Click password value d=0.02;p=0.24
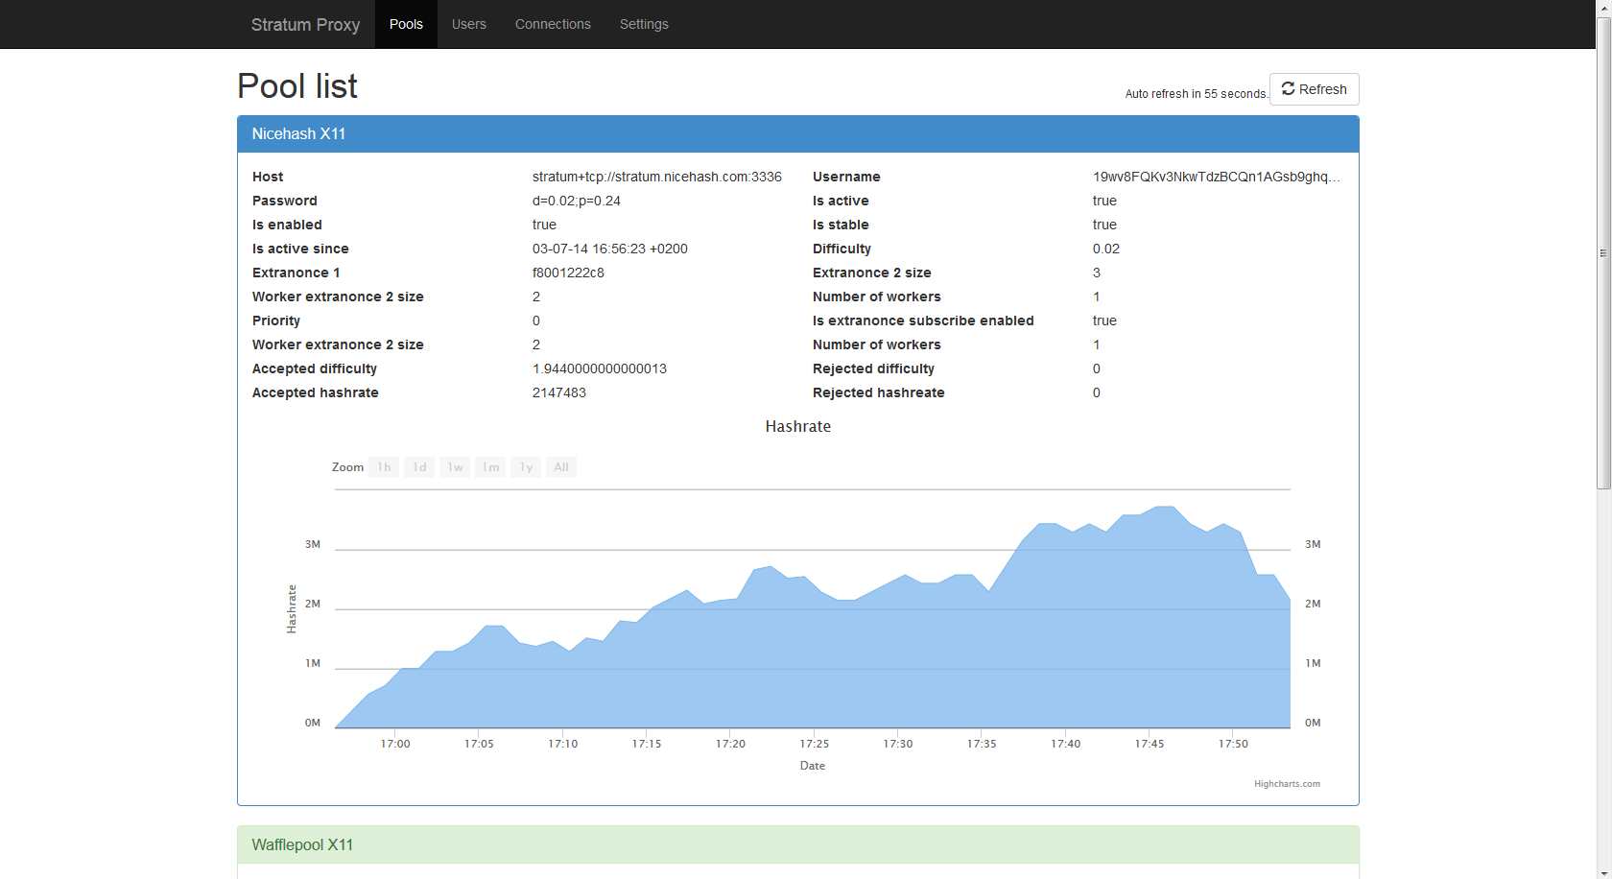1612x879 pixels. coord(577,201)
